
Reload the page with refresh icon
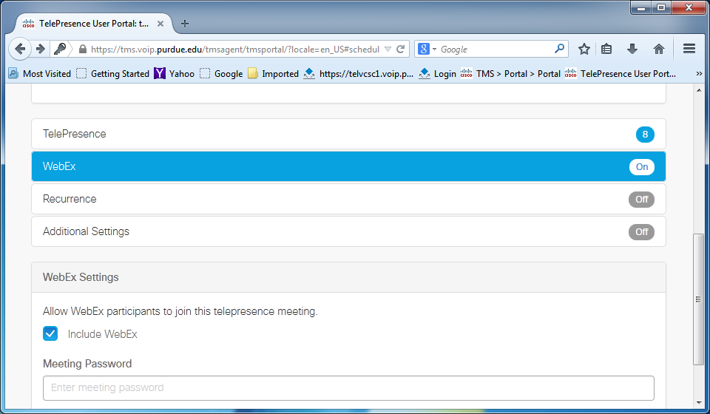401,50
